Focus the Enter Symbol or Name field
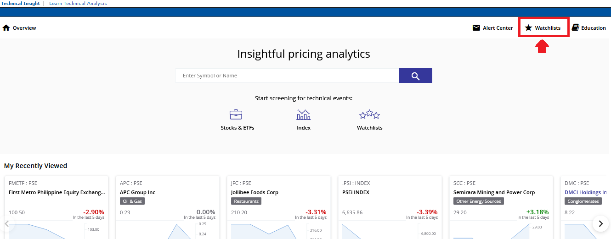 click(287, 76)
